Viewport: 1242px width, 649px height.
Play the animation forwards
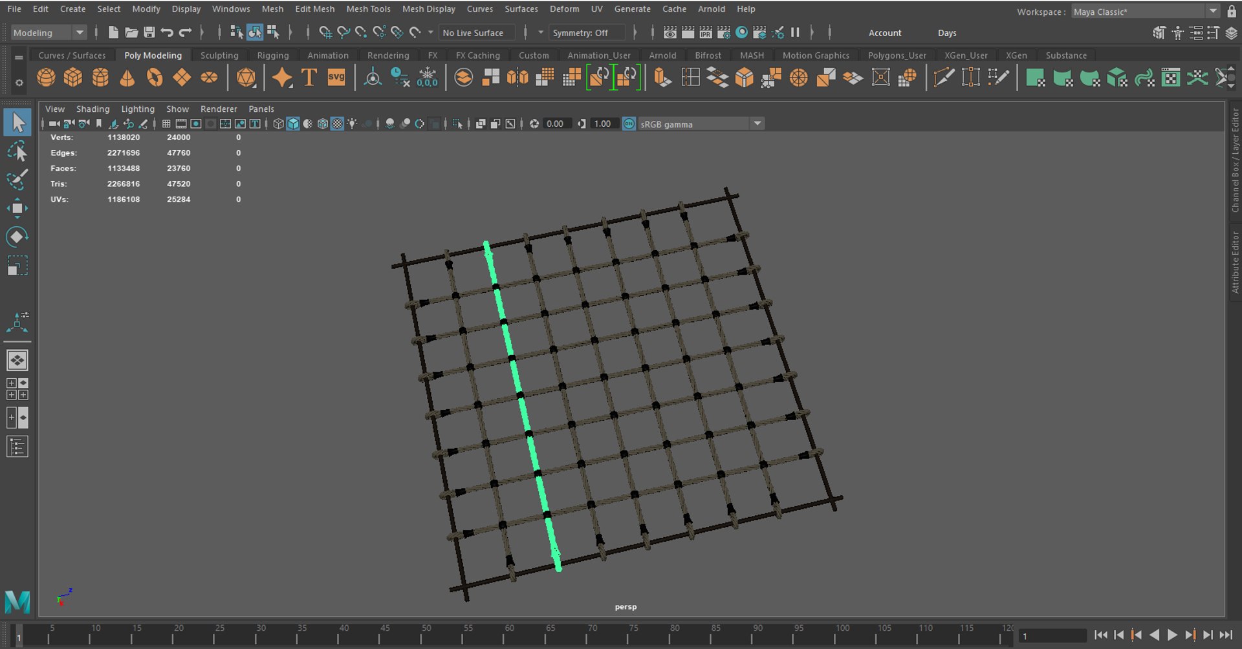pos(1172,635)
